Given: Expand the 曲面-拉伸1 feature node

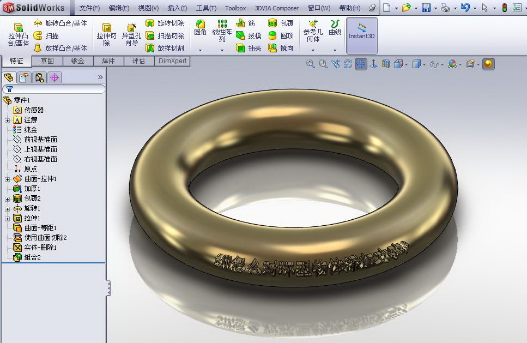Looking at the screenshot, I should point(8,179).
